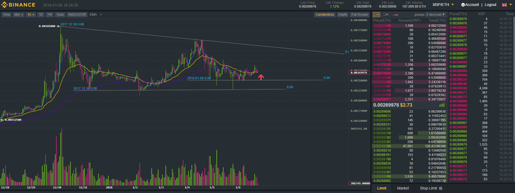The width and height of the screenshot is (515, 193).
Task: Switch chart to 1D interval
Action: point(41,15)
